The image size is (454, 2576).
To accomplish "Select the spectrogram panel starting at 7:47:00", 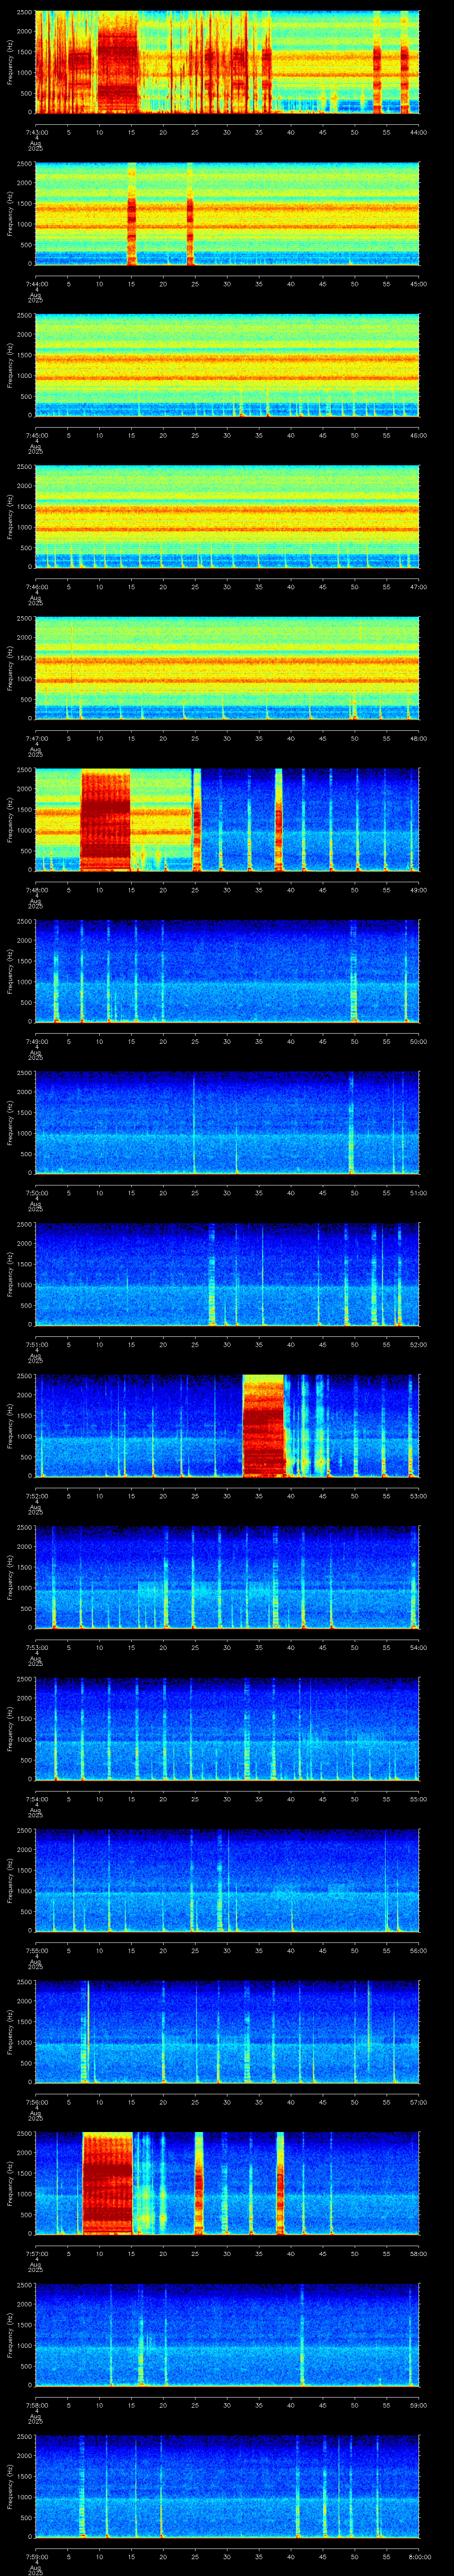I will (227, 668).
